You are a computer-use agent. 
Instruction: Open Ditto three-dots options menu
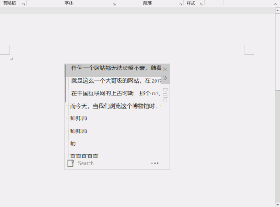pyautogui.click(x=155, y=163)
